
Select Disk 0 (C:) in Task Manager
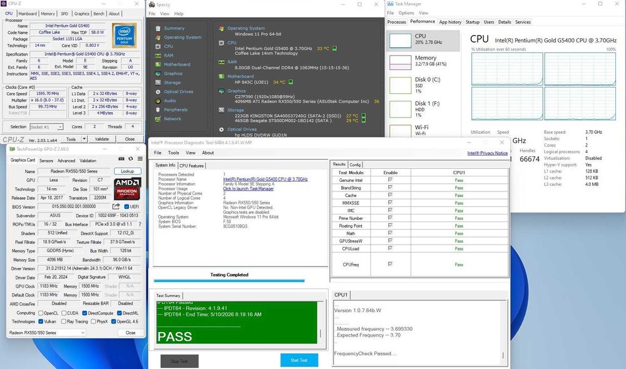(423, 85)
